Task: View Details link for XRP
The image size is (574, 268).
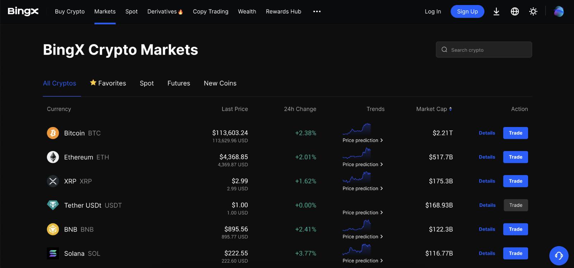Action: pyautogui.click(x=487, y=181)
